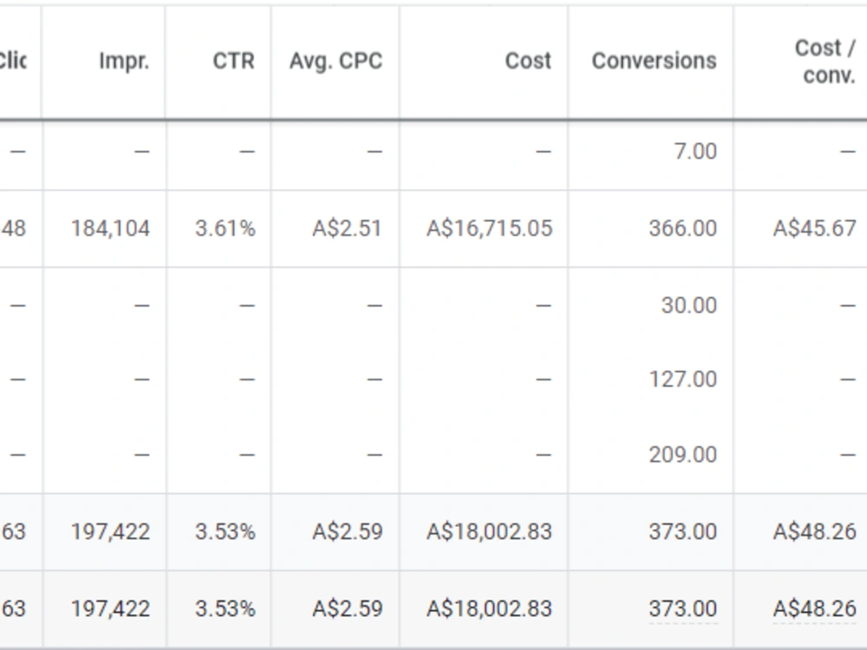This screenshot has height=650, width=867.
Task: Open the dotted-underlined 373.00 conversions total
Action: [x=683, y=608]
